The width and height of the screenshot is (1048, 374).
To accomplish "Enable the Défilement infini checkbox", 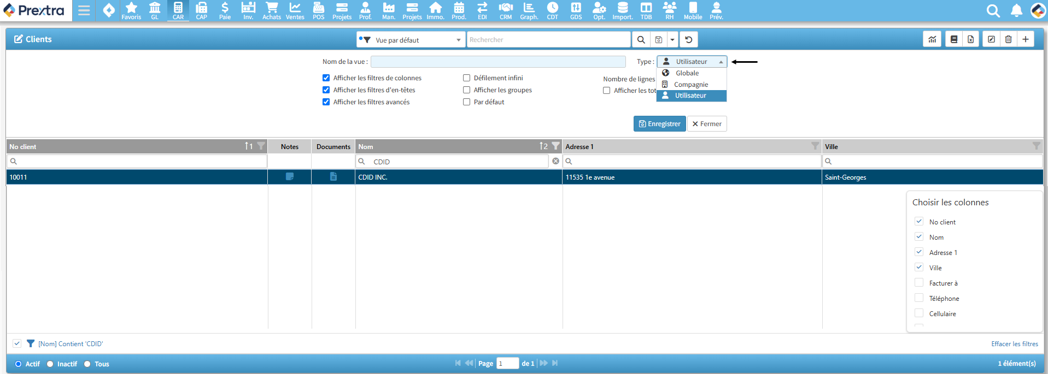I will (467, 78).
